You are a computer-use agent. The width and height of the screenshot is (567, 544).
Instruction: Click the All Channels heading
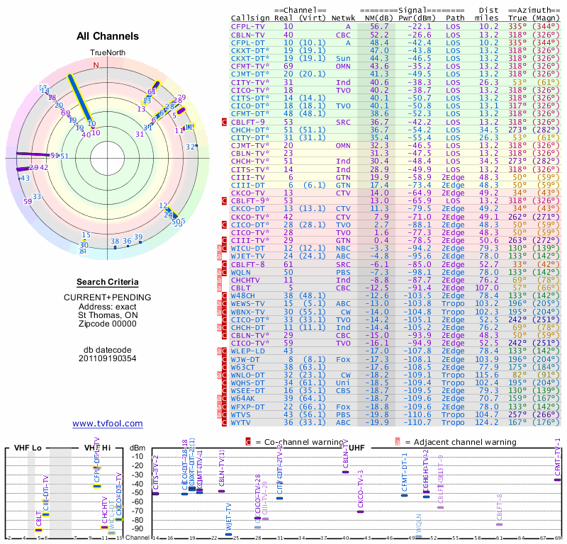point(108,36)
